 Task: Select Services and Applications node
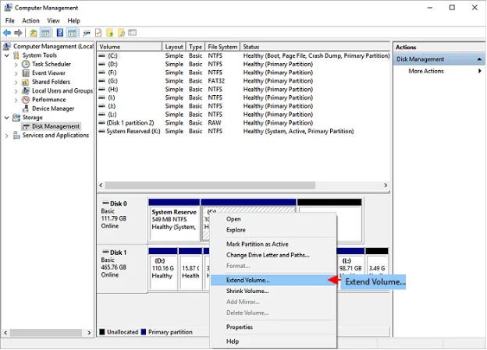[55, 136]
